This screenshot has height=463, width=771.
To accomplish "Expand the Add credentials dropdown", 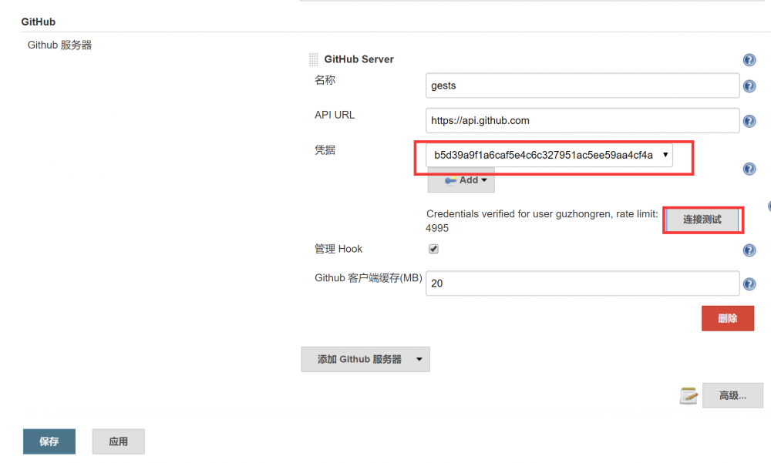I will click(461, 180).
